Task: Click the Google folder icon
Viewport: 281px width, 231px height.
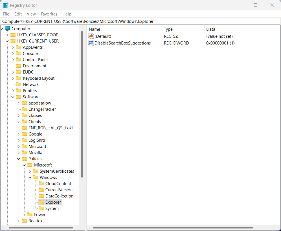Action: 24,134
